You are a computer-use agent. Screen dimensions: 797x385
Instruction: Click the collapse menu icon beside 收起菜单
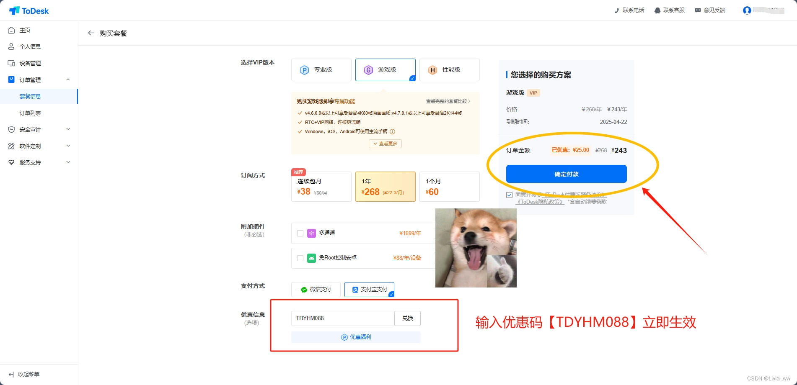pyautogui.click(x=11, y=374)
